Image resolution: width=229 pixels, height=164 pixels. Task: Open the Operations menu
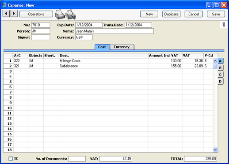36,14
